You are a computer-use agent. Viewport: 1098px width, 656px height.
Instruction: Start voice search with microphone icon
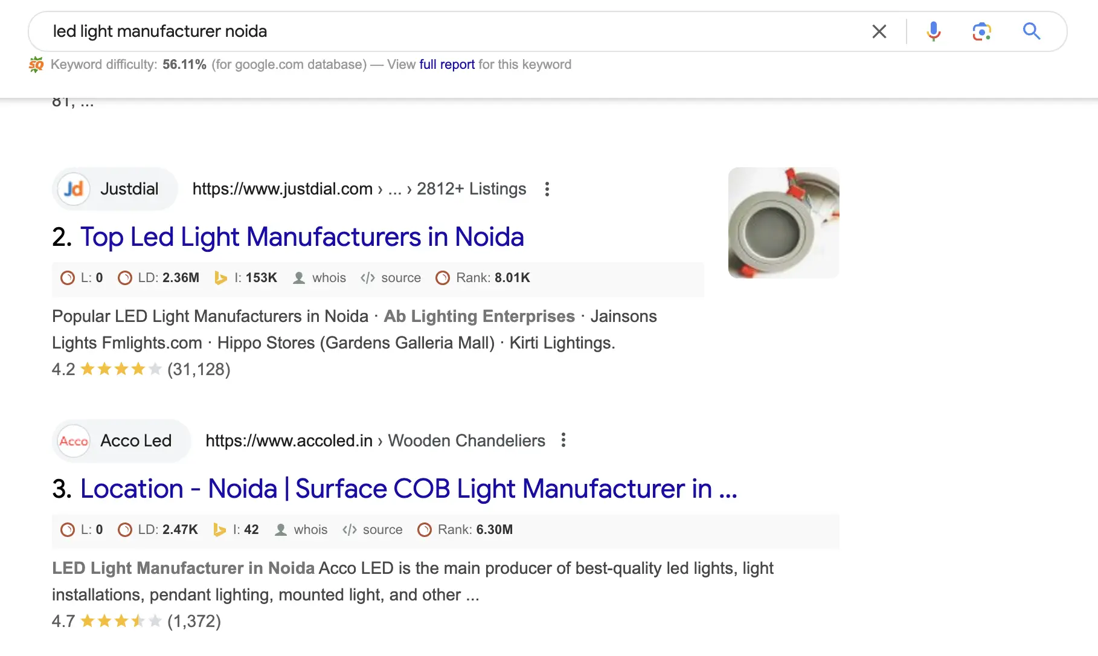coord(933,31)
